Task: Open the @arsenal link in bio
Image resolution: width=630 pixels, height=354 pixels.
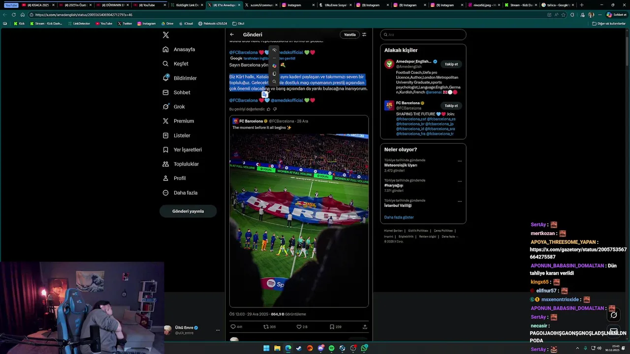Action: click(x=434, y=92)
